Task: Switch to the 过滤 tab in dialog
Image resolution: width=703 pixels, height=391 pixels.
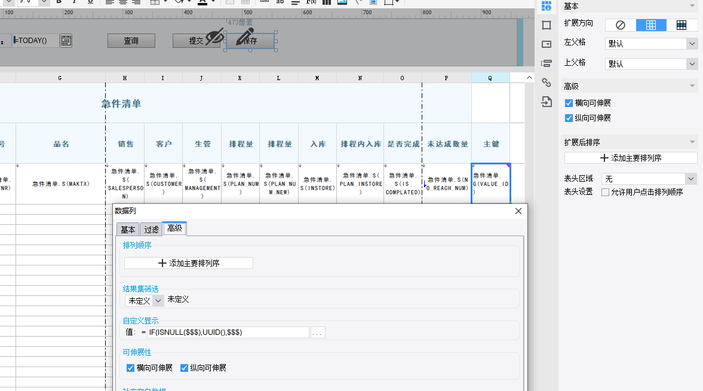Action: pos(151,230)
